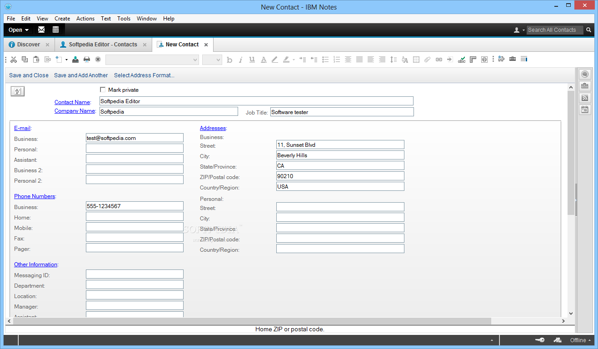Viewport: 598px width, 349px height.
Task: Click the round Cancel X toolbar icon
Action: [x=98, y=60]
